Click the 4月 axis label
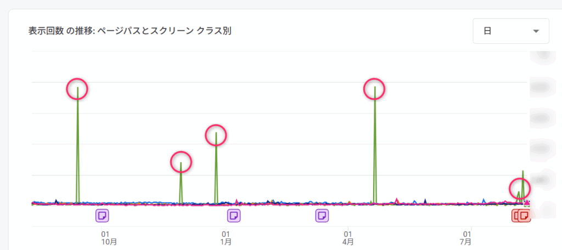The height and width of the screenshot is (250, 562). pos(348,242)
